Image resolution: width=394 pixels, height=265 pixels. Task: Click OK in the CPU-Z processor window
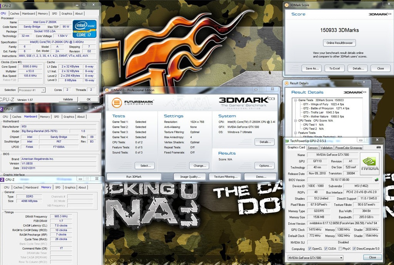(89, 99)
